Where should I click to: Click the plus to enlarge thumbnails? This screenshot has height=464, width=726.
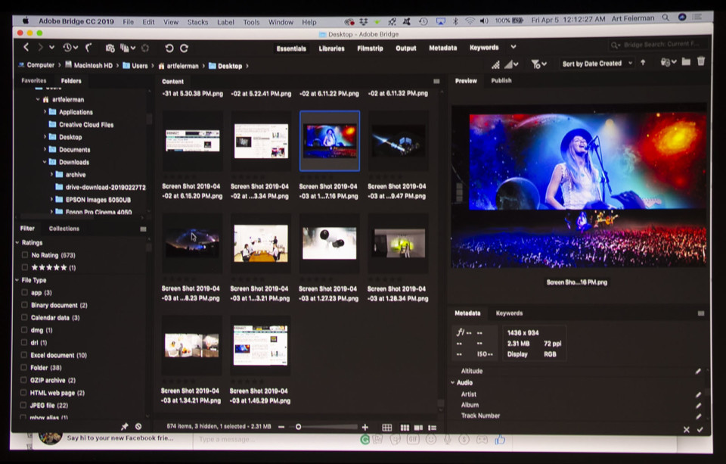(365, 427)
